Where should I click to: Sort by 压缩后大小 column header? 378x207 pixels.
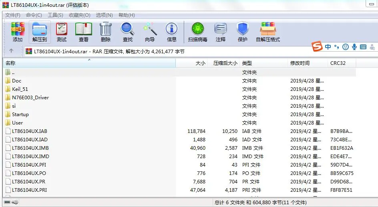tap(224, 63)
